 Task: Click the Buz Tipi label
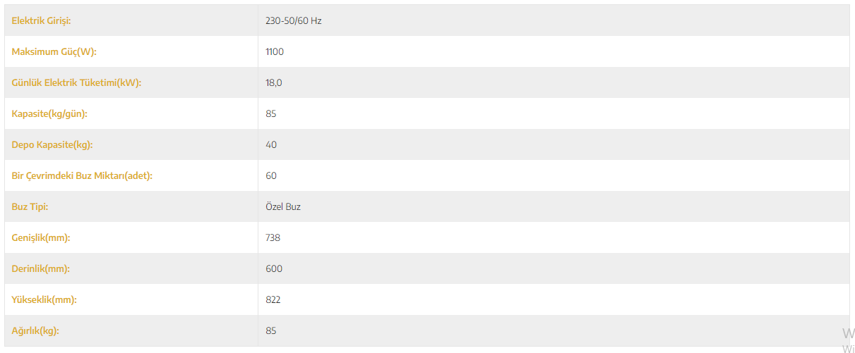(x=30, y=207)
